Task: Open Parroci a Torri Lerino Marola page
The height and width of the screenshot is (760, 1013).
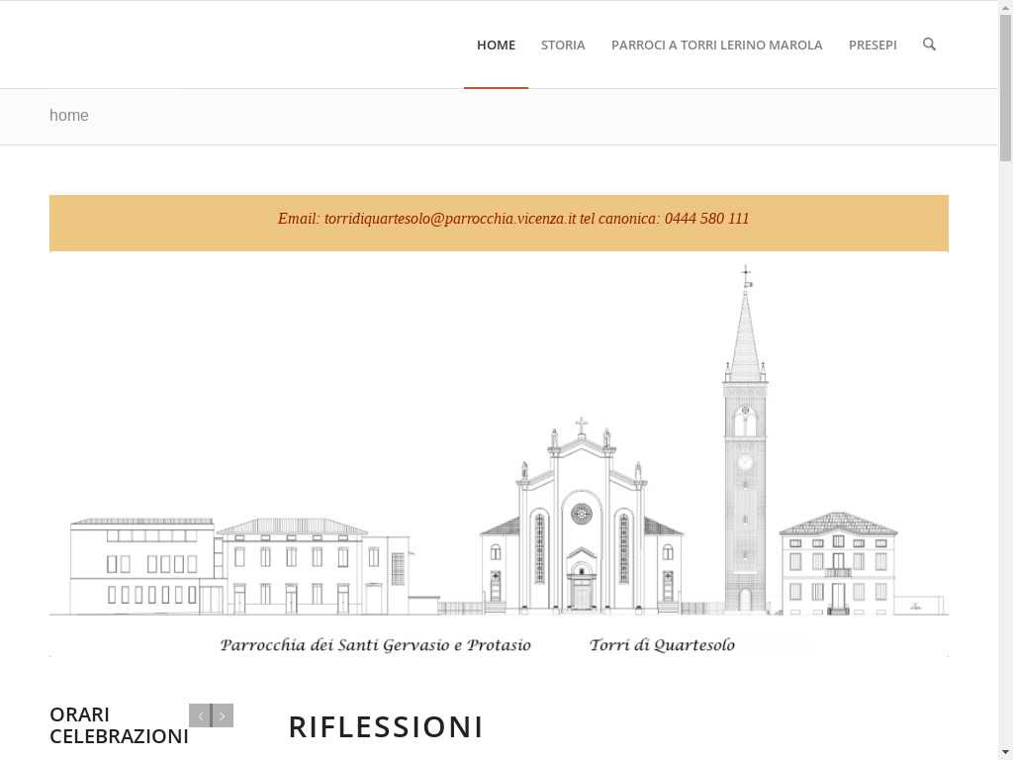Action: [x=716, y=45]
